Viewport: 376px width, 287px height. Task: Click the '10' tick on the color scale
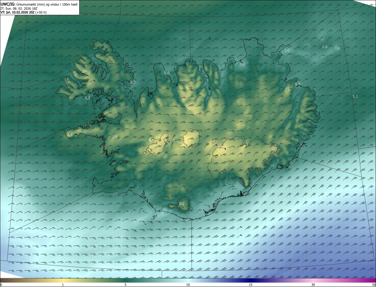188,285
